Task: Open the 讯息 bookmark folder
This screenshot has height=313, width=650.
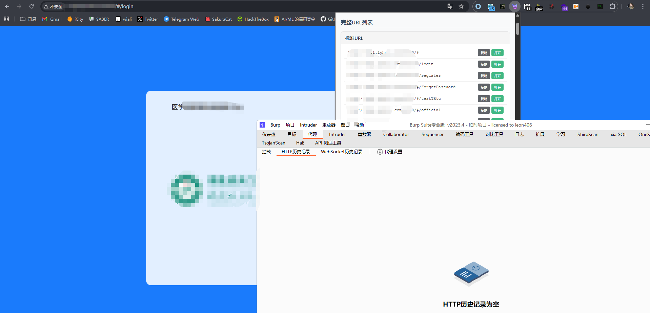Action: pos(28,19)
